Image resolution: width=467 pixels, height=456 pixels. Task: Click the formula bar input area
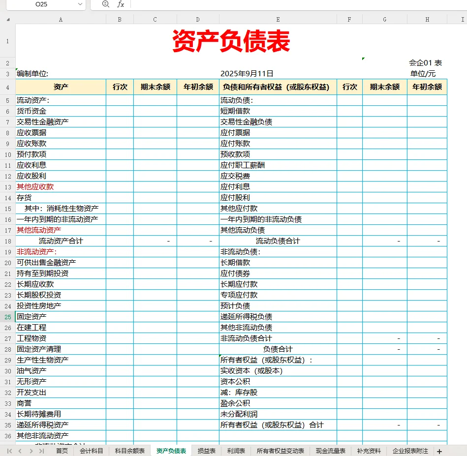(x=298, y=4)
